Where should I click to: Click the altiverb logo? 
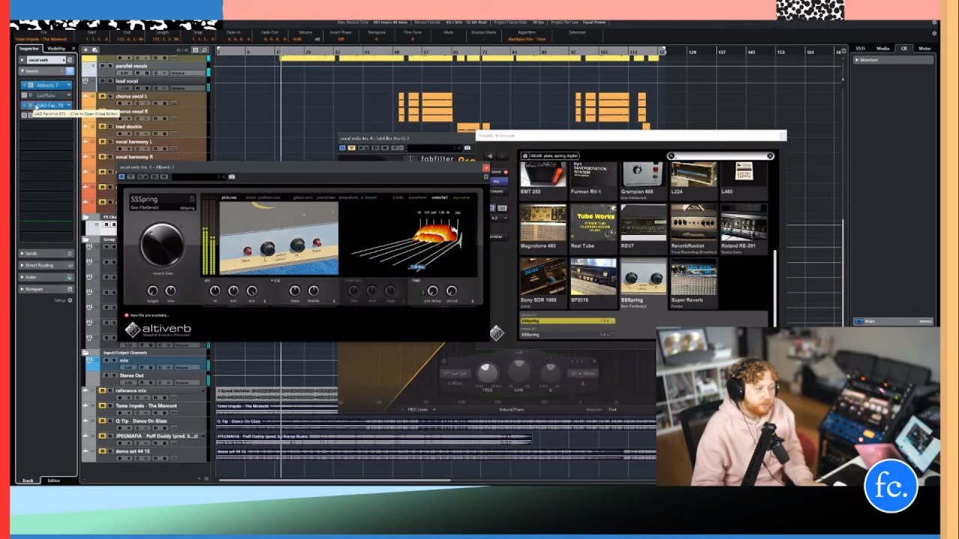click(158, 329)
